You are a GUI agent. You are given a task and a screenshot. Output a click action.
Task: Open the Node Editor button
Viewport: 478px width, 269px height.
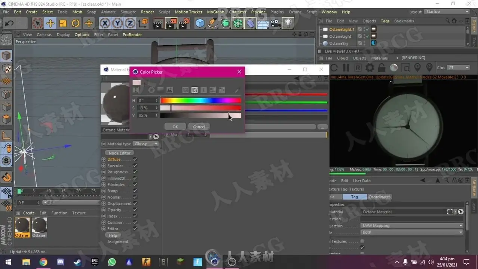120,153
